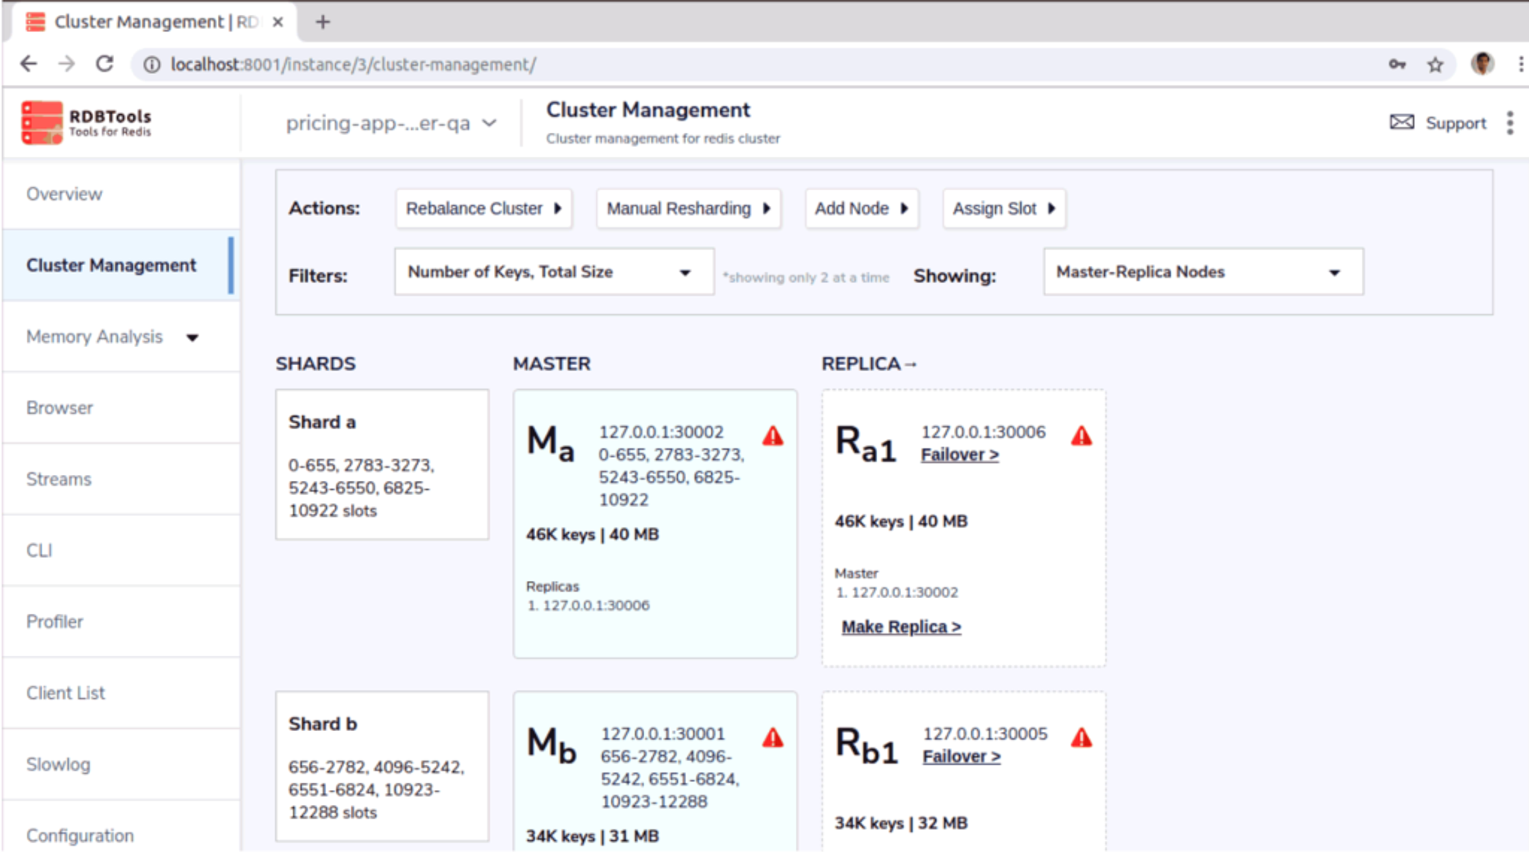This screenshot has height=856, width=1529.
Task: Bookmark this page with star icon
Action: (1435, 65)
